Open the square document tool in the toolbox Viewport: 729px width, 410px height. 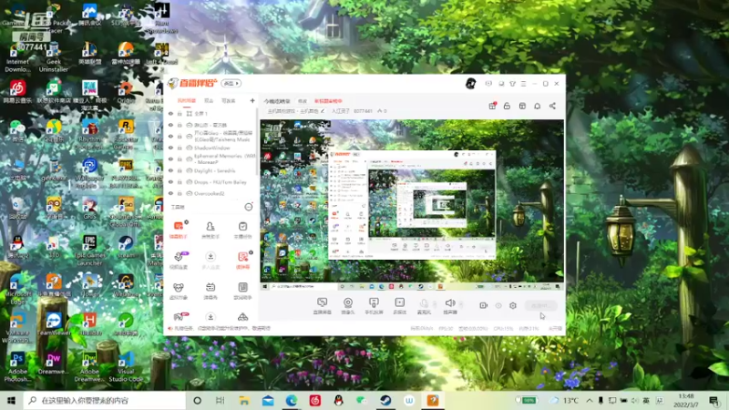[x=242, y=291]
